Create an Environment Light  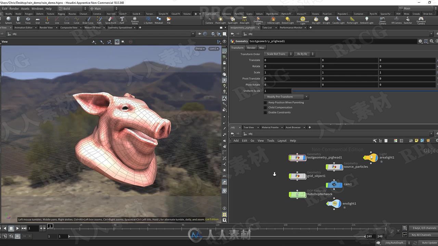302,20
